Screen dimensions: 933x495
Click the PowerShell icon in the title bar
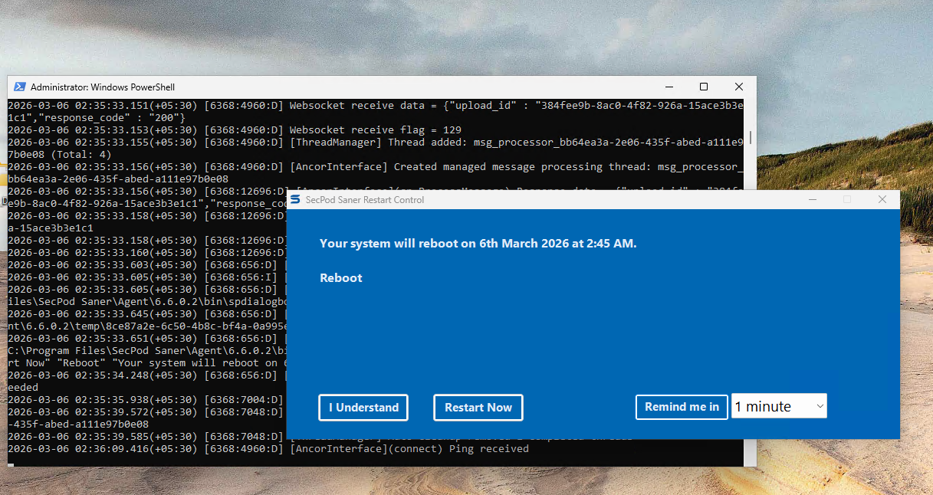[19, 87]
